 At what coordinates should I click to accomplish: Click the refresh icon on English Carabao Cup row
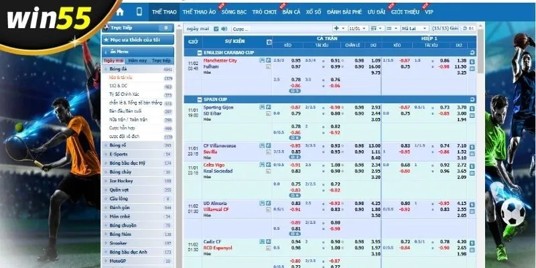pyautogui.click(x=474, y=51)
